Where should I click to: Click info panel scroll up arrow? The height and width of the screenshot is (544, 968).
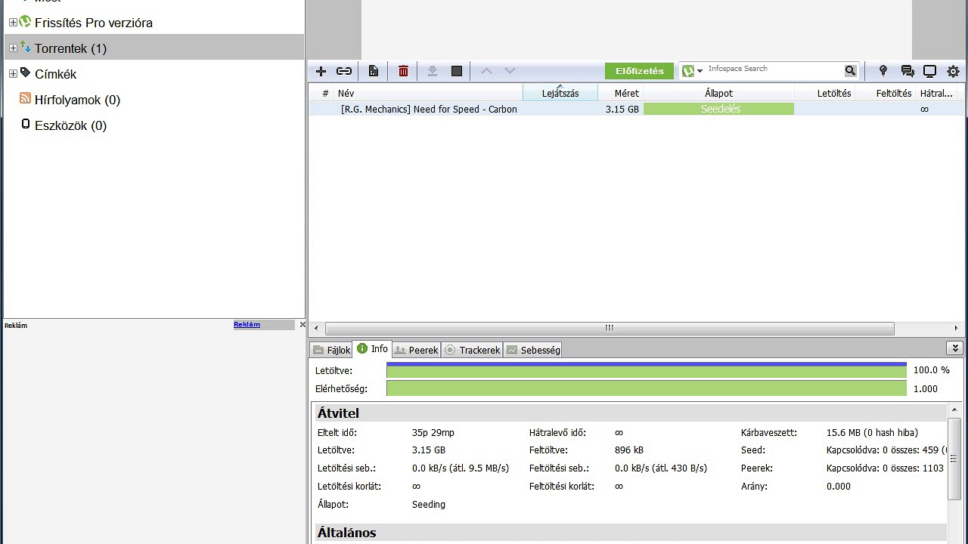(x=954, y=410)
